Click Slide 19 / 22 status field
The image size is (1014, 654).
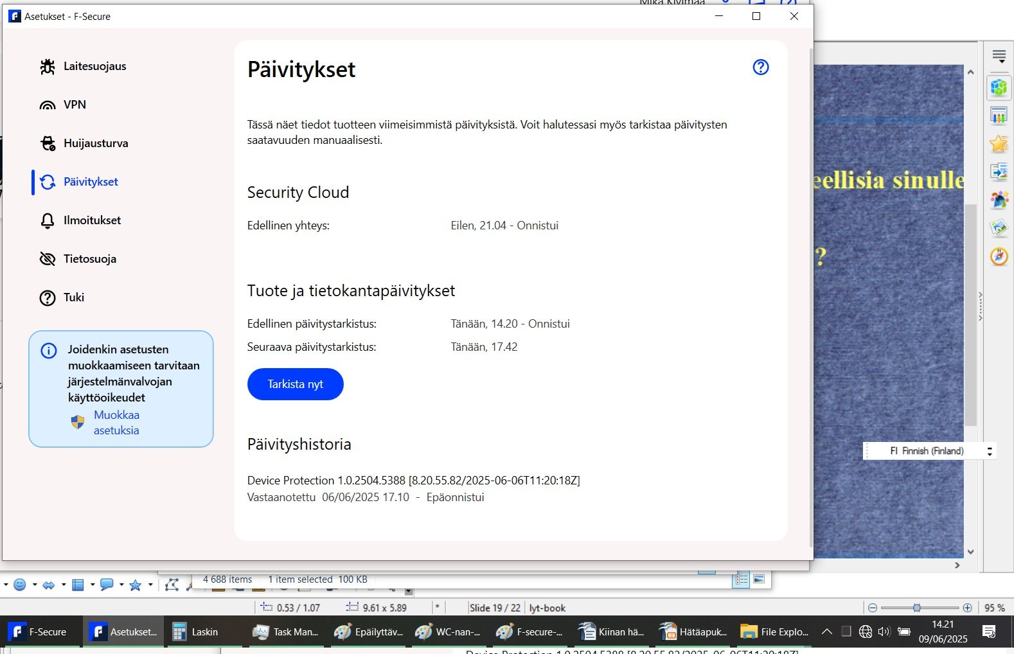pos(495,608)
